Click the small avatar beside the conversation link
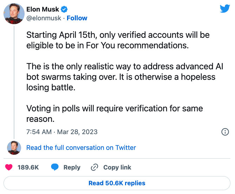This screenshot has height=194, width=235. (14, 148)
